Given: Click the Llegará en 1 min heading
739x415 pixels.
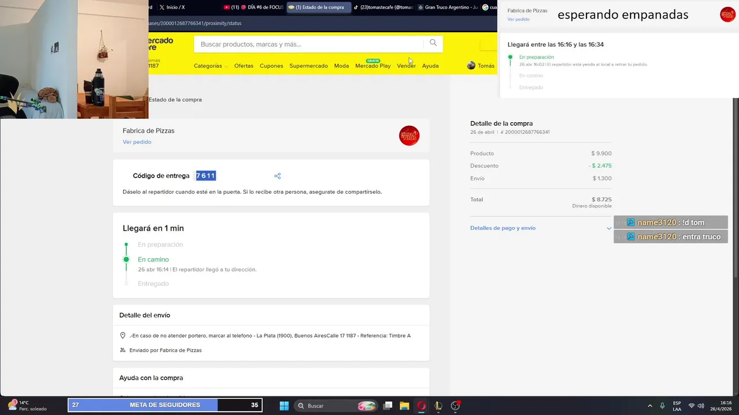Looking at the screenshot, I should point(153,228).
